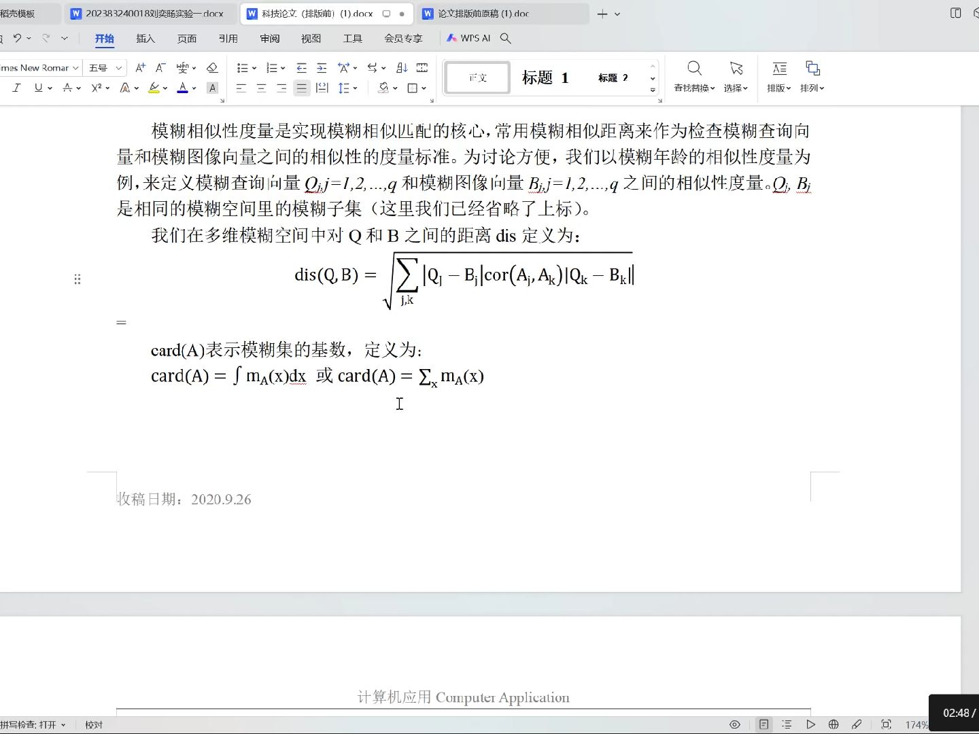The image size is (979, 734).
Task: Open 查找替换 find and replace
Action: pyautogui.click(x=694, y=76)
